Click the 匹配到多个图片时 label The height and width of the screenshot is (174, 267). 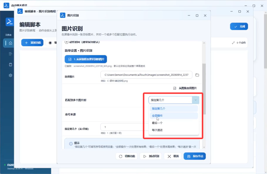point(76,100)
